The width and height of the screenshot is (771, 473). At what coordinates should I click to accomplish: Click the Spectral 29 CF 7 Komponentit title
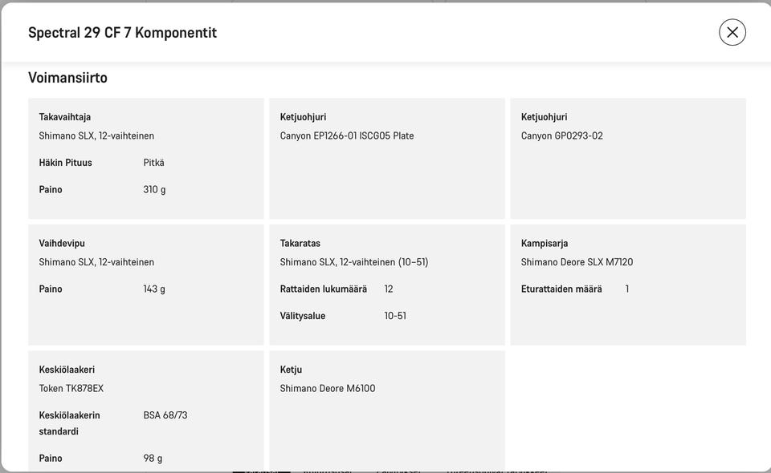tap(122, 32)
